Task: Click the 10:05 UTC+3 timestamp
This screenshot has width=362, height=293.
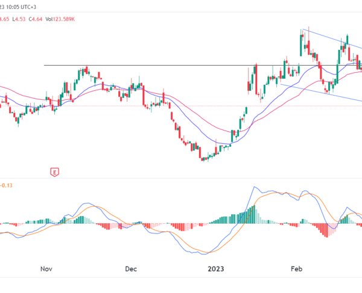Action: click(x=21, y=7)
